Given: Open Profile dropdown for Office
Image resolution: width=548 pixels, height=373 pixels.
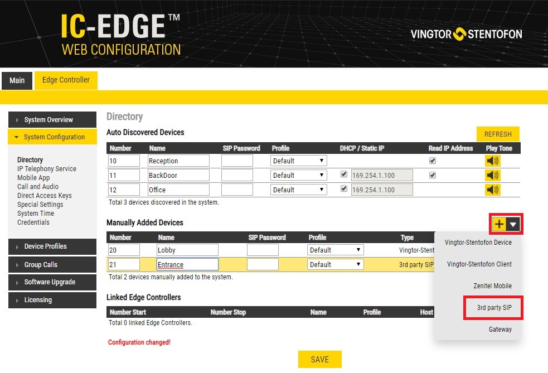Looking at the screenshot, I should point(298,190).
